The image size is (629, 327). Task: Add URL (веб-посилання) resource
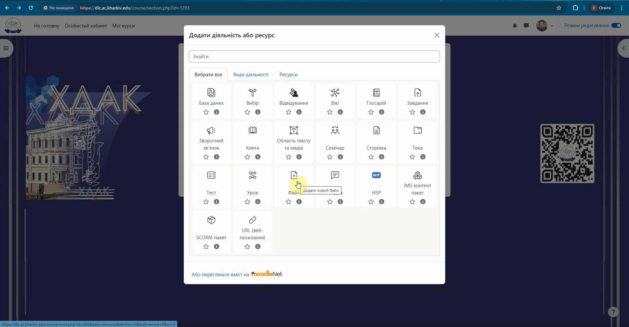[x=252, y=220]
